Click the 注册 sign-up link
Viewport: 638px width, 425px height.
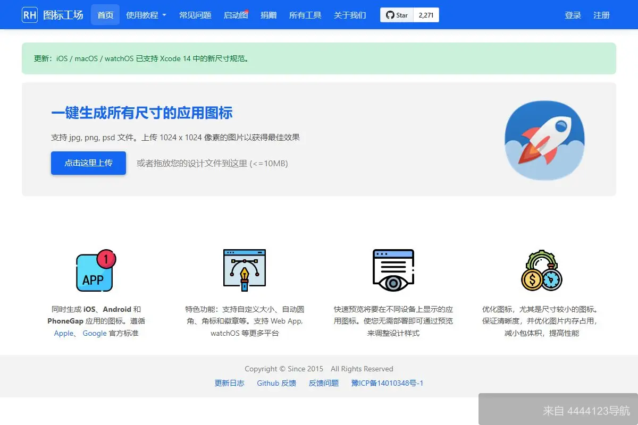click(601, 15)
